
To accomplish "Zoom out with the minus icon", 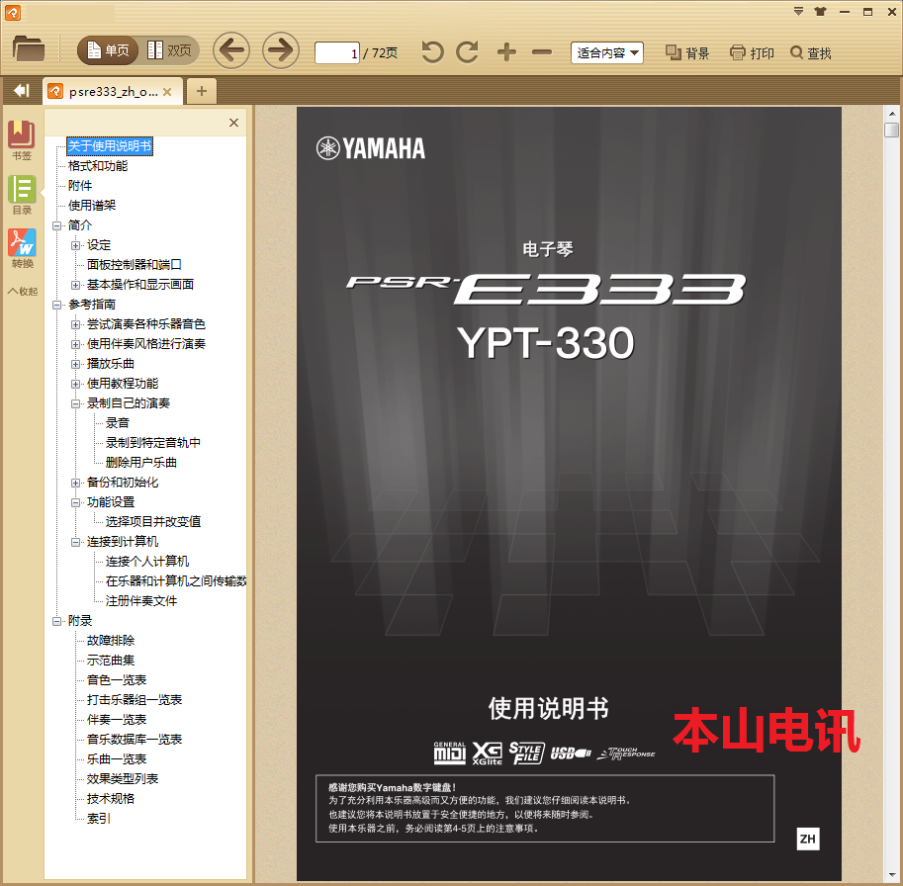I will click(x=541, y=52).
